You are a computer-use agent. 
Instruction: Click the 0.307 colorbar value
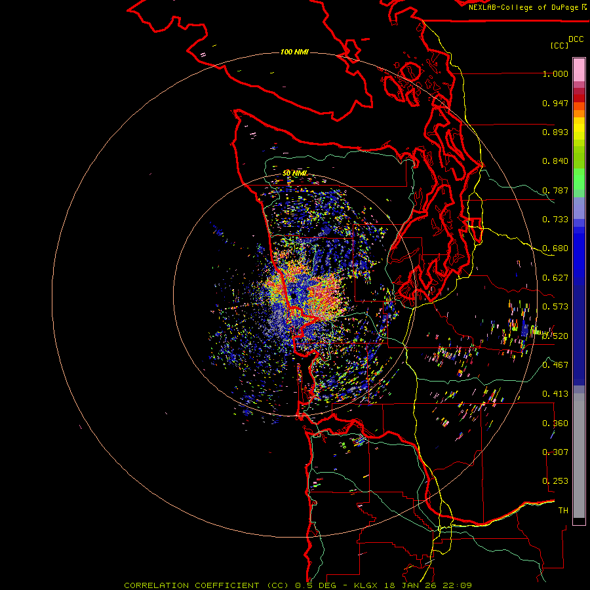pyautogui.click(x=555, y=452)
